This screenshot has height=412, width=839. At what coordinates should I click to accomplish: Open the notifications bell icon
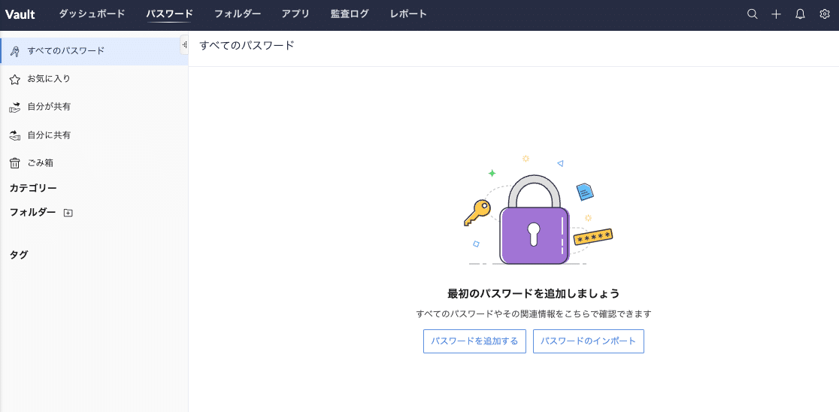click(800, 14)
